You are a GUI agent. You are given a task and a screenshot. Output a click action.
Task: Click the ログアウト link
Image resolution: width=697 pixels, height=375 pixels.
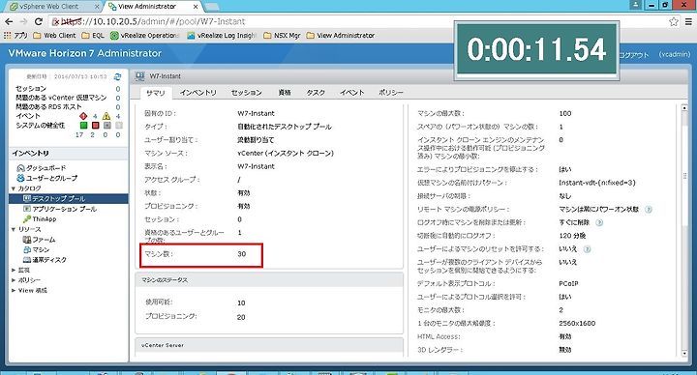click(634, 54)
